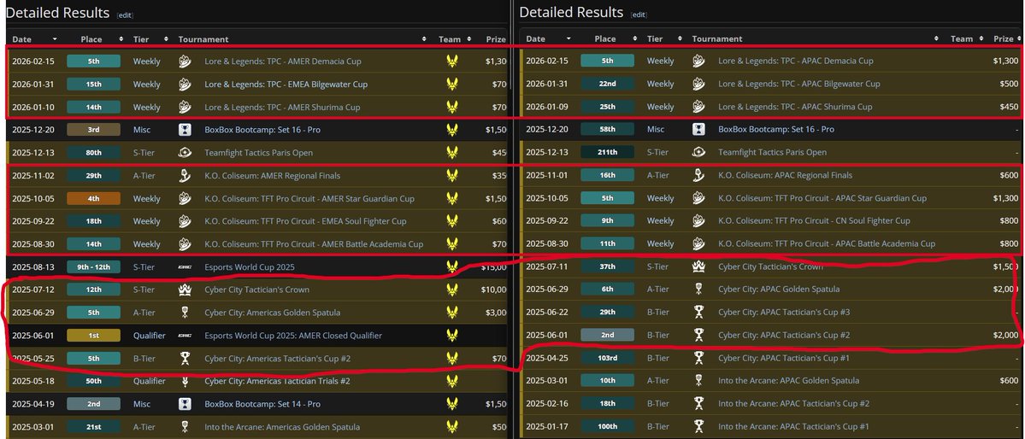Click the team logo in the AMER Demacia Cup row
This screenshot has width=1025, height=439.
[451, 61]
